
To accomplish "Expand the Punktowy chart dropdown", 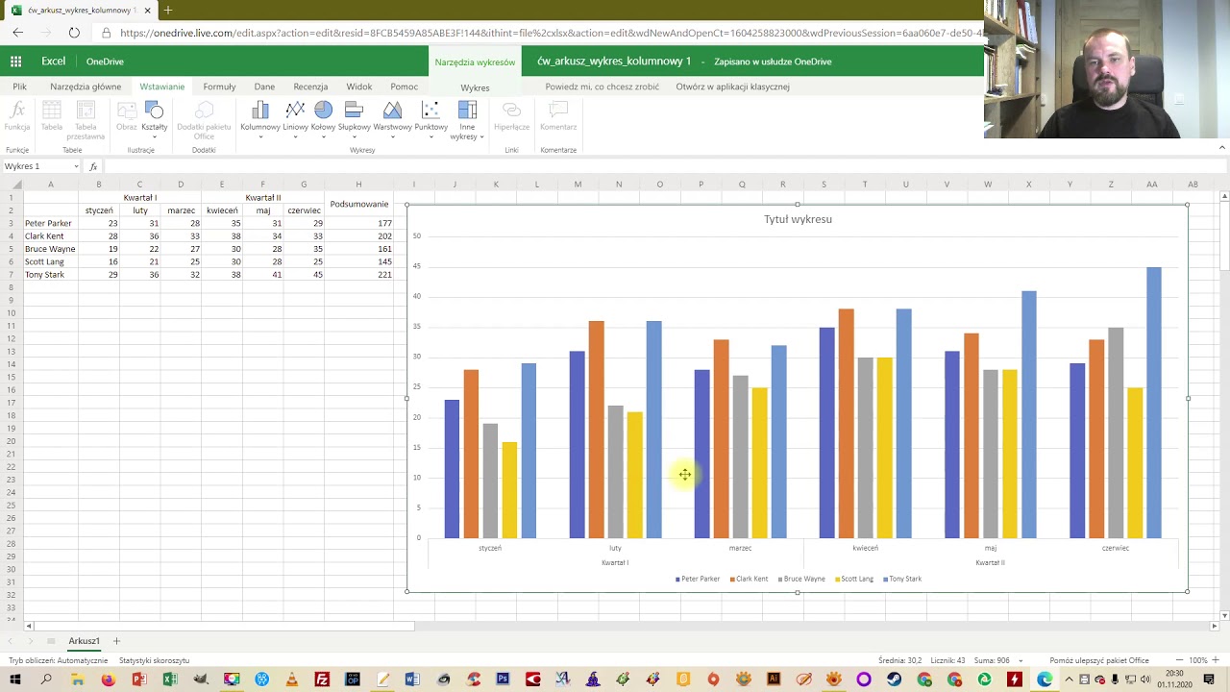I will [x=431, y=137].
